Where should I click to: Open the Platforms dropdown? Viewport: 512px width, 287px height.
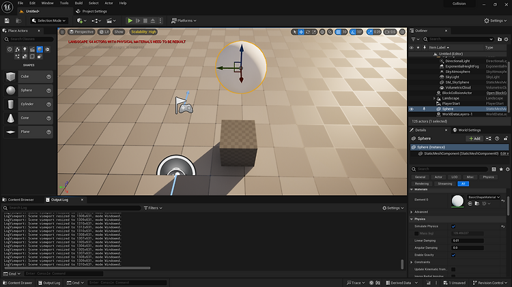(184, 20)
